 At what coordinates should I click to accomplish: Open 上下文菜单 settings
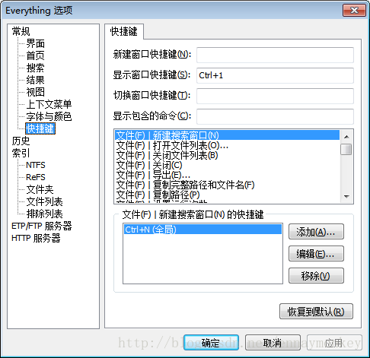pyautogui.click(x=49, y=104)
